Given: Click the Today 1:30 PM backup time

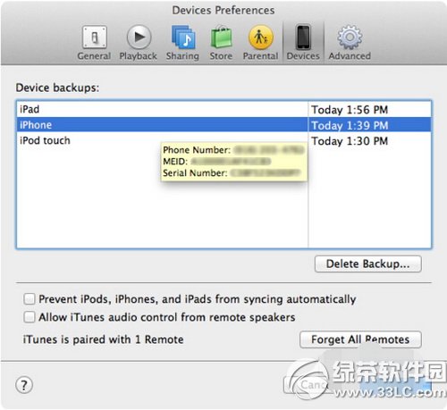Looking at the screenshot, I should click(350, 141).
